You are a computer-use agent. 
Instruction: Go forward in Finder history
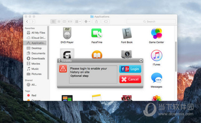coord(32,21)
